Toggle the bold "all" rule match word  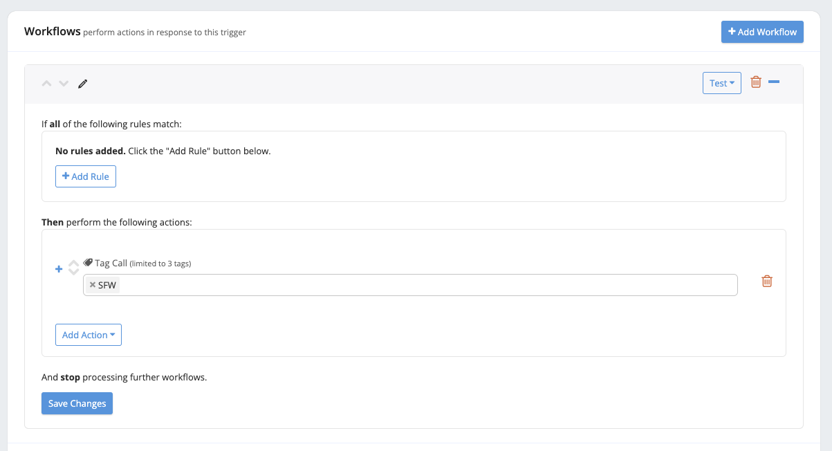click(x=55, y=124)
